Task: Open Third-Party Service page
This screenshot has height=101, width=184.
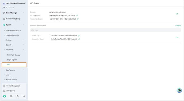Action: click(x=13, y=55)
